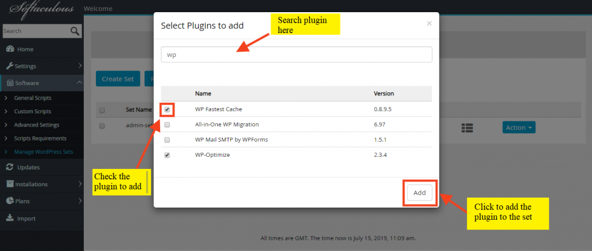This screenshot has width=592, height=251.
Task: Click the Create Set button
Action: [118, 79]
